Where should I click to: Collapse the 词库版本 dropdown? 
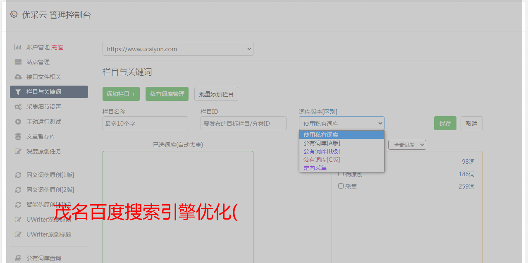(342, 123)
